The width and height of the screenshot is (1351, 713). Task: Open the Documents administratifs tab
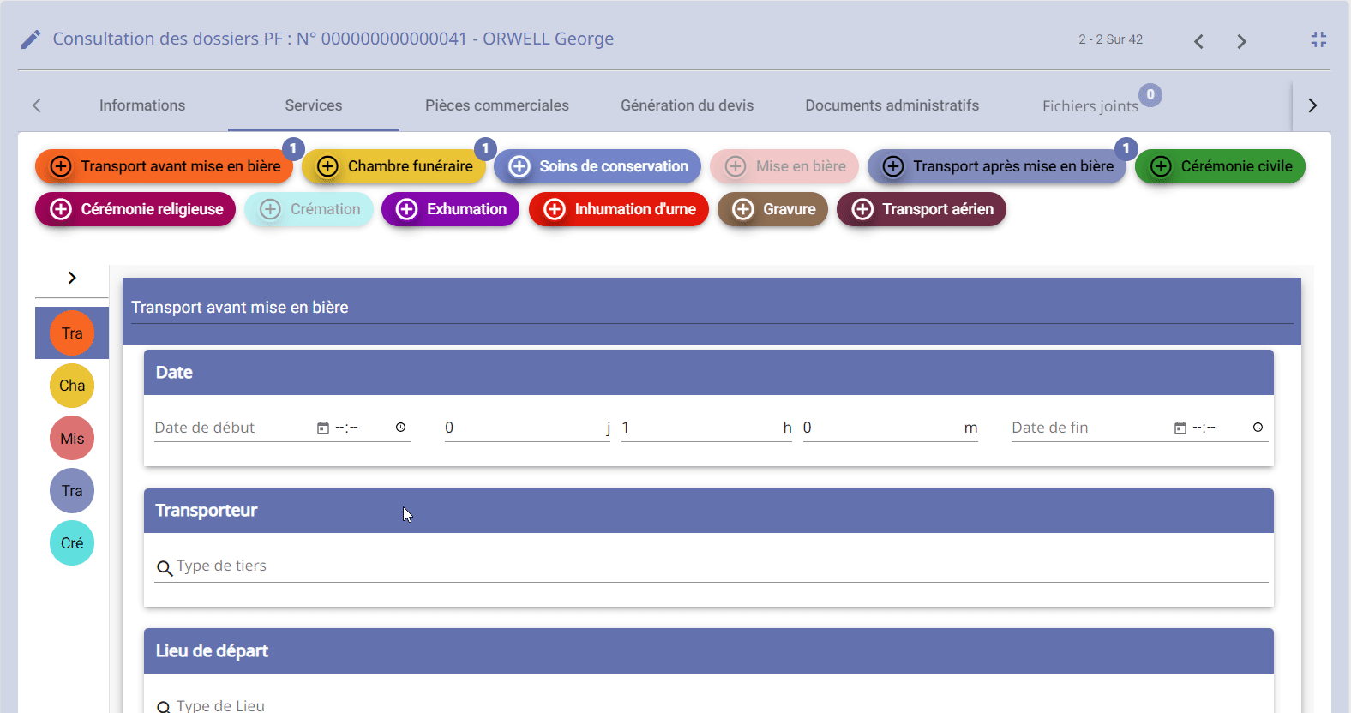892,105
